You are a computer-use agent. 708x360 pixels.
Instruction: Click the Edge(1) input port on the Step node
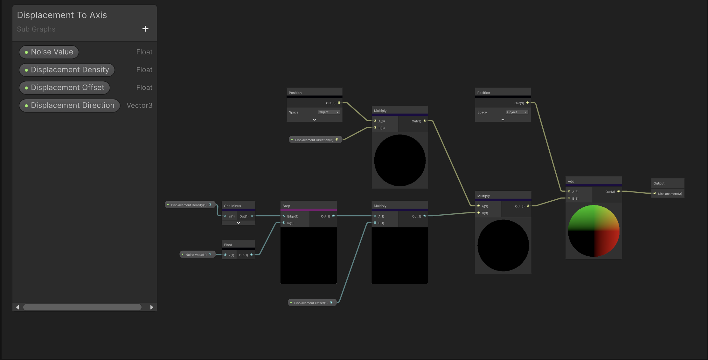pos(284,216)
